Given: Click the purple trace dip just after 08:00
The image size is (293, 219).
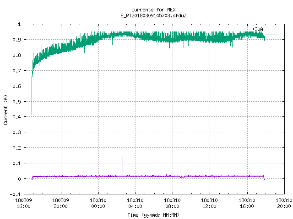Looking at the screenshot, I should pyautogui.click(x=182, y=177).
